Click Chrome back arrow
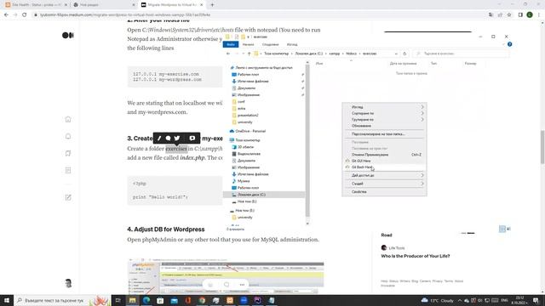545x306 pixels. tap(6, 15)
